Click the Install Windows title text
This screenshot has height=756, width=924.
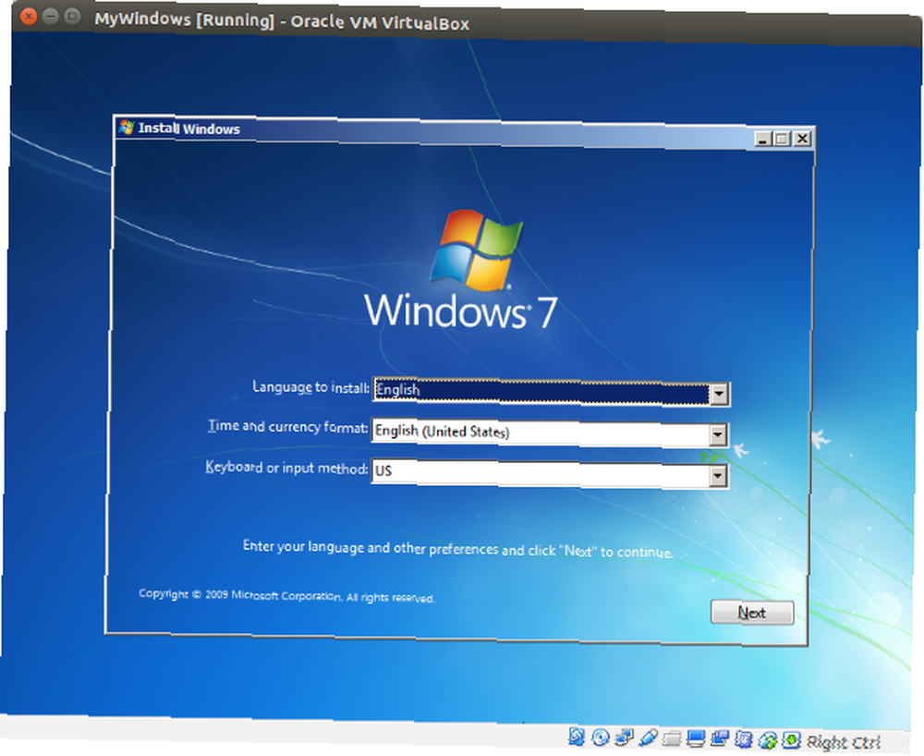189,128
